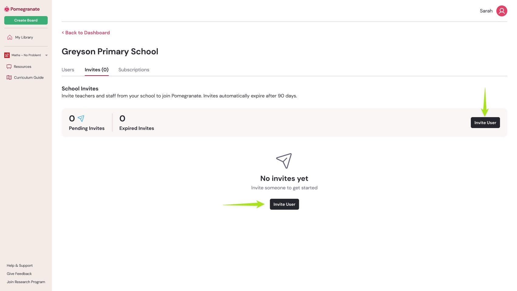Image resolution: width=517 pixels, height=291 pixels.
Task: Open Join Research Program link
Action: click(26, 282)
